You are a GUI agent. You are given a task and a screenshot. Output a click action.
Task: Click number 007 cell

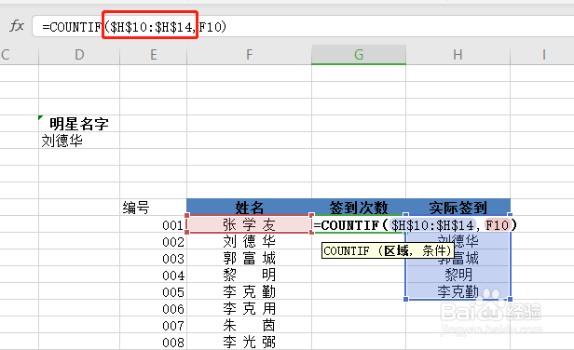coord(154,326)
